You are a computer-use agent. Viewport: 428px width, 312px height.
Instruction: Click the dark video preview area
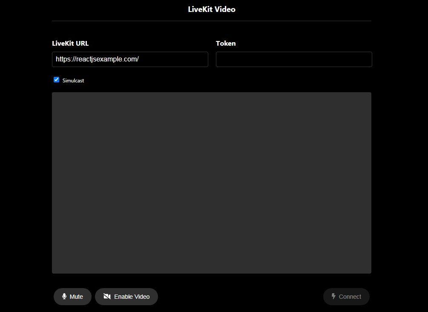pyautogui.click(x=212, y=183)
